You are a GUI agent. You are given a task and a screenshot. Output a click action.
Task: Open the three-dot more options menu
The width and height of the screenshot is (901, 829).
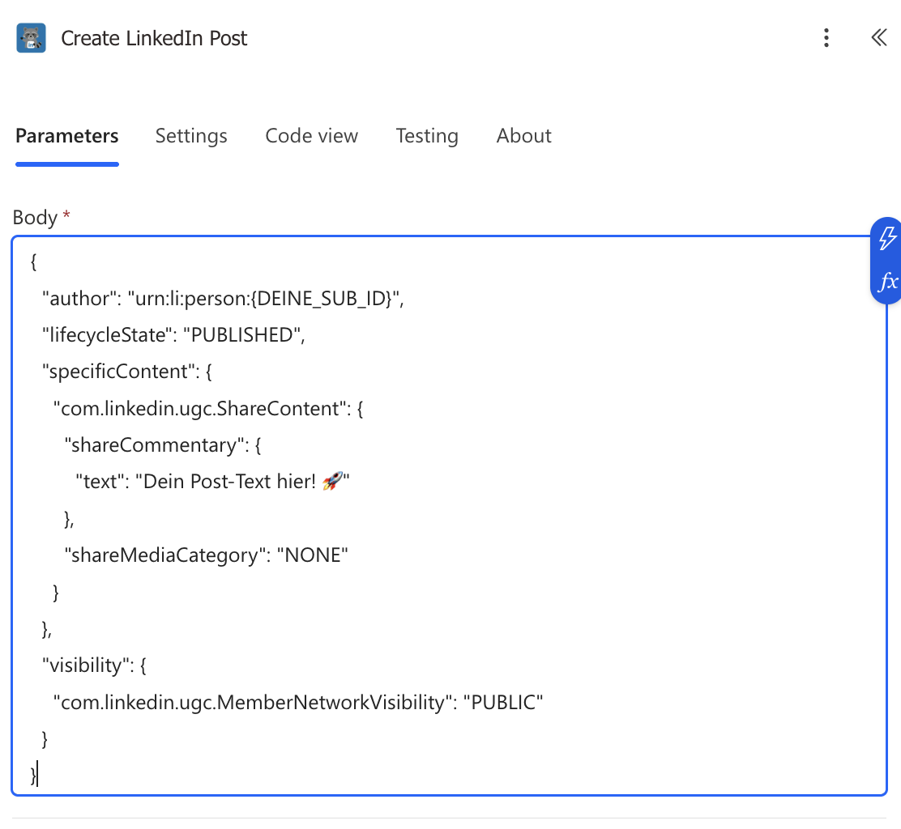[826, 38]
